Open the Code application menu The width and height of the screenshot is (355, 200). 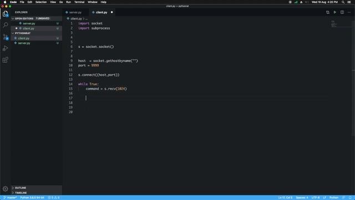[13, 2]
